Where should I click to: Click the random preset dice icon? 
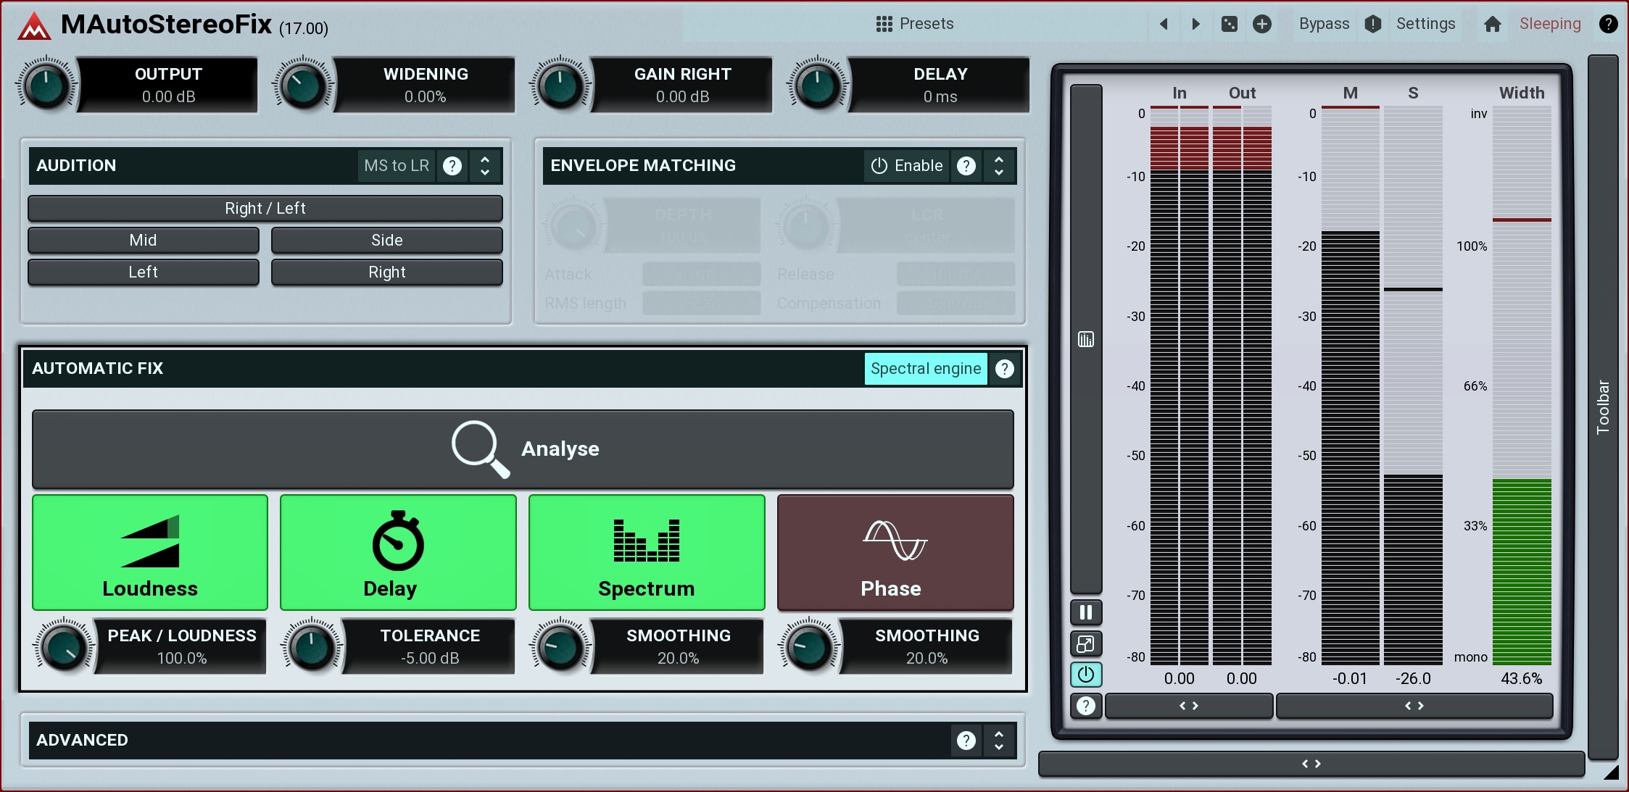(1229, 24)
